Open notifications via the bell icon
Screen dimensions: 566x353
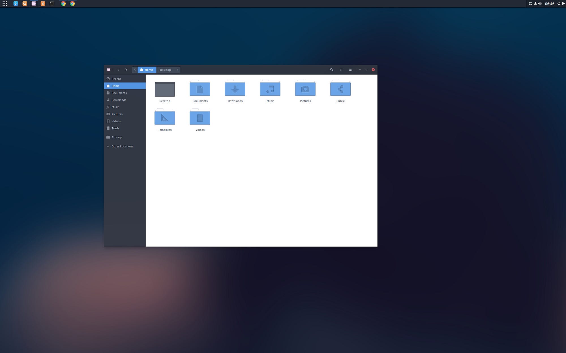535,4
